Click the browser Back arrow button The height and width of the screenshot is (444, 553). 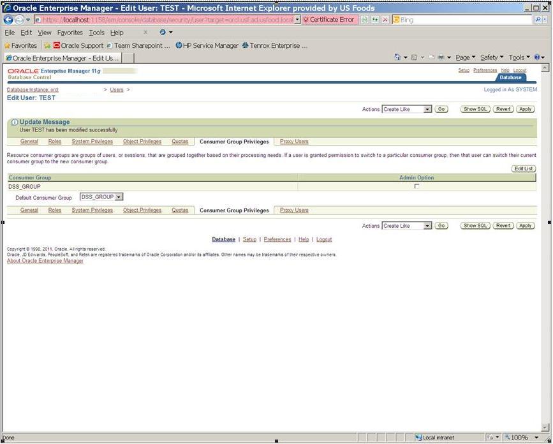click(8, 20)
